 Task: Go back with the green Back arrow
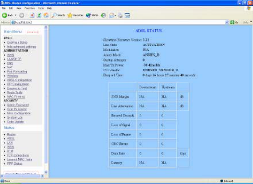tap(7, 15)
